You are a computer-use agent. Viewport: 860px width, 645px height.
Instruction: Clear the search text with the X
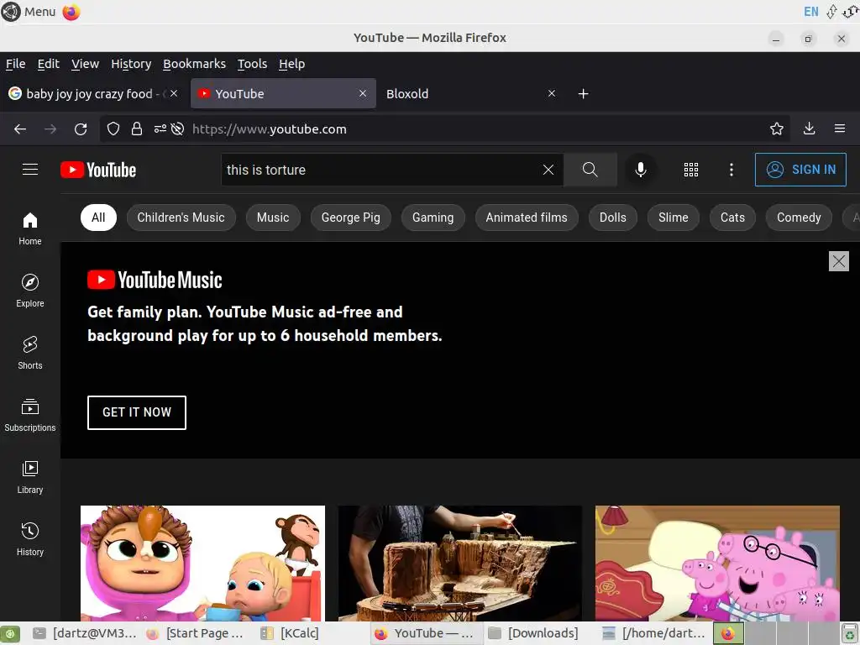[548, 170]
